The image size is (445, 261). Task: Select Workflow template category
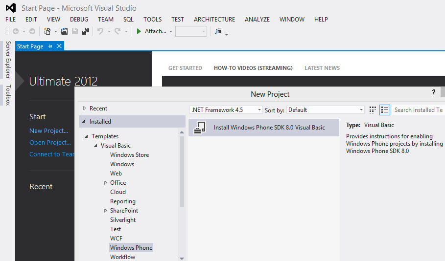(x=122, y=257)
